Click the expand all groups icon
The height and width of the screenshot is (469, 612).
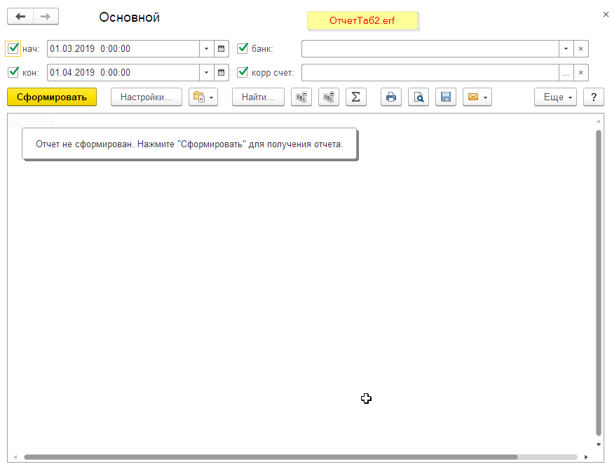pyautogui.click(x=328, y=97)
